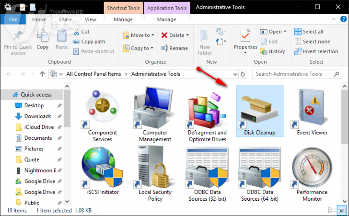This screenshot has height=216, width=349.
Task: Switch to the Home tab
Action: 39,19
